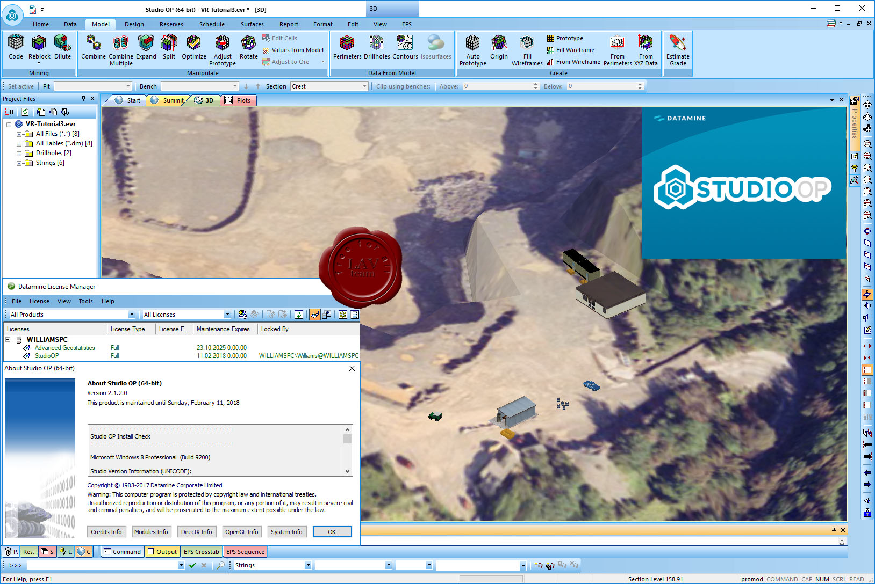Select the Start window tab

[x=128, y=100]
